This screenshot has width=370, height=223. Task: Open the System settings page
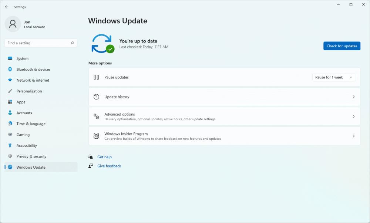41,58
